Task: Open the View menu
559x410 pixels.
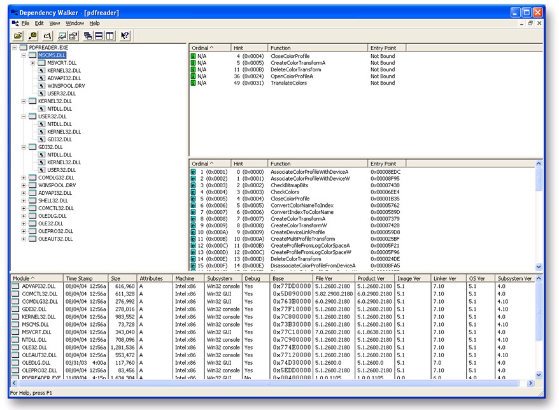Action: [x=55, y=24]
